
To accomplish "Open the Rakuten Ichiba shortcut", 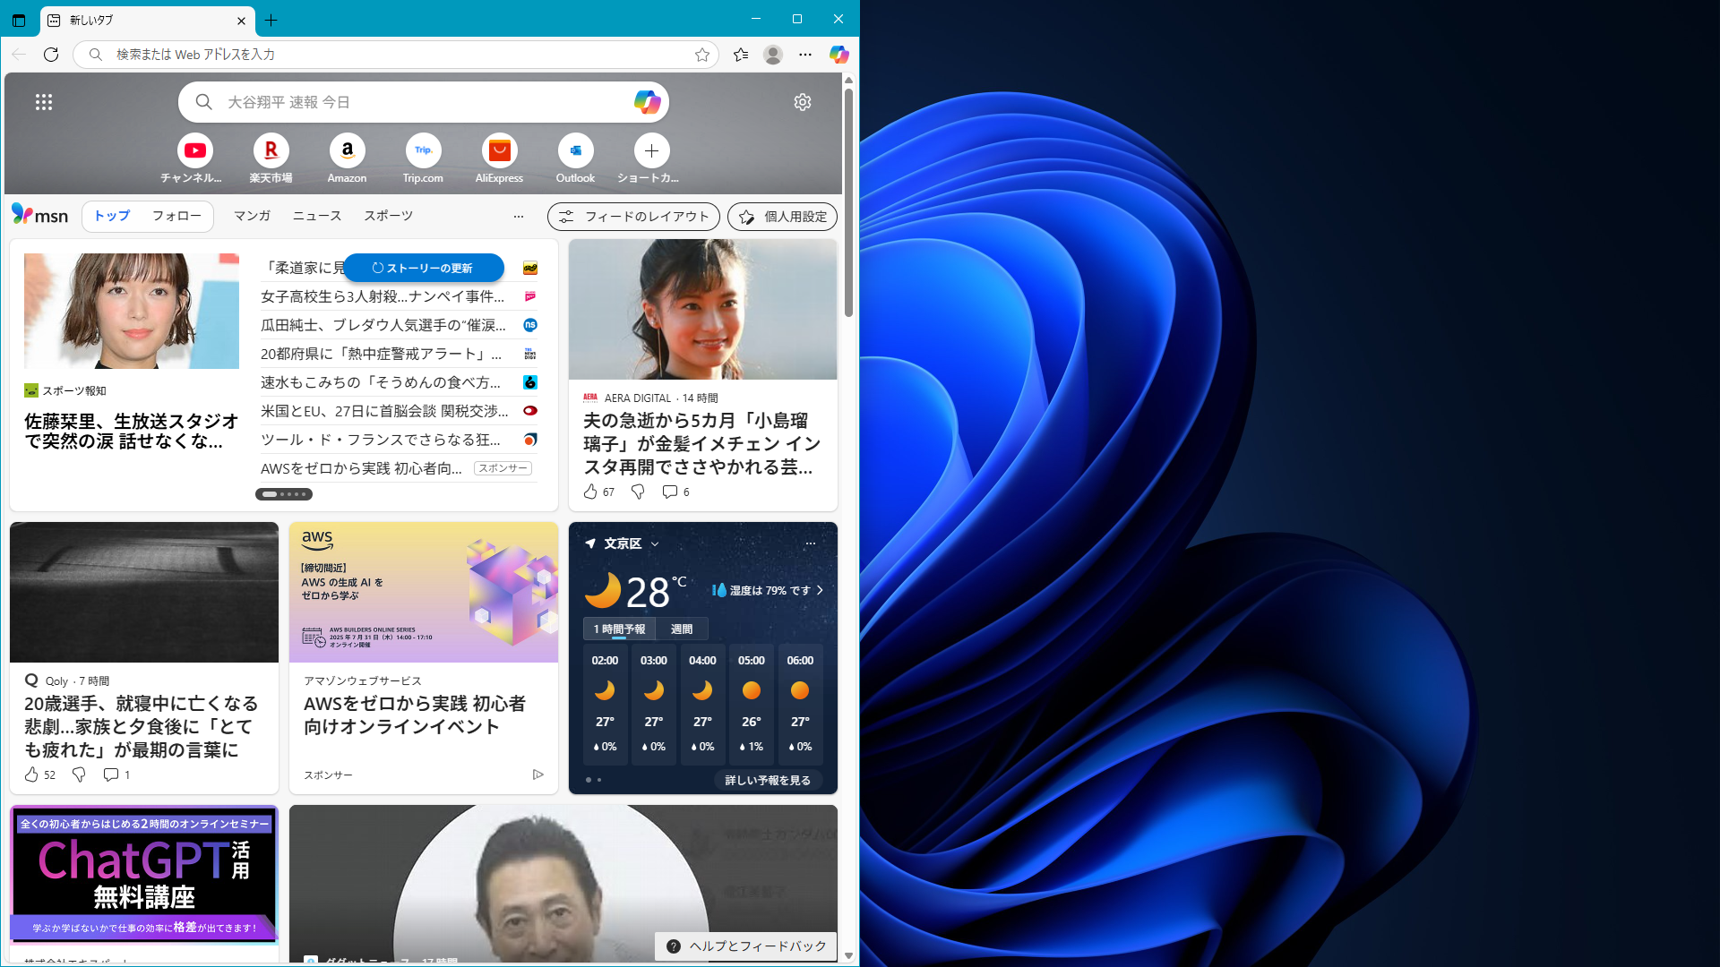I will click(271, 150).
